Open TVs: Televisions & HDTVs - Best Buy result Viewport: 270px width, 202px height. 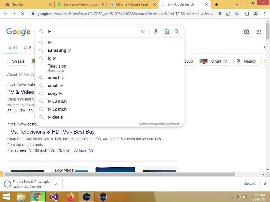point(51,132)
